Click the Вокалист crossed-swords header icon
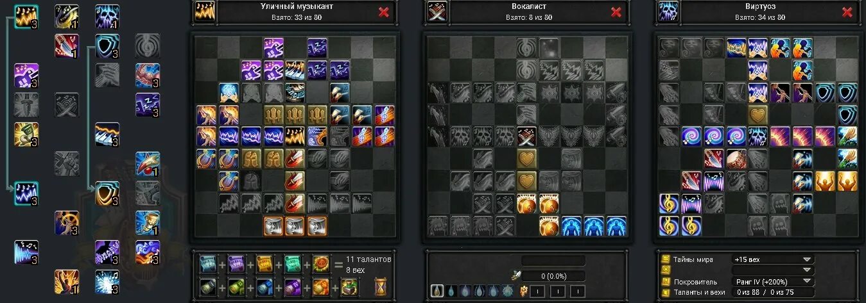Image resolution: width=866 pixels, height=303 pixels. click(437, 12)
